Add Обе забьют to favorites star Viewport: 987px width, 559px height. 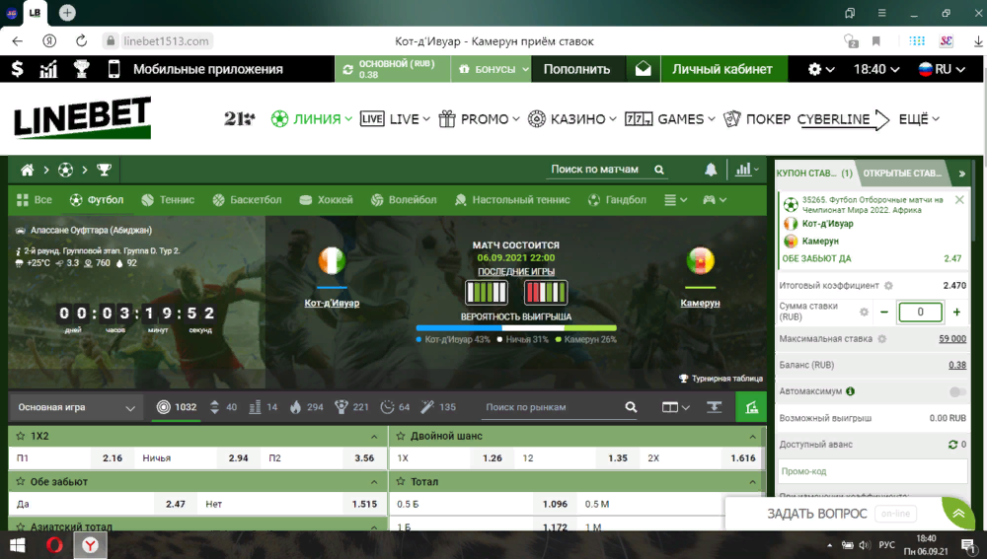click(x=20, y=482)
